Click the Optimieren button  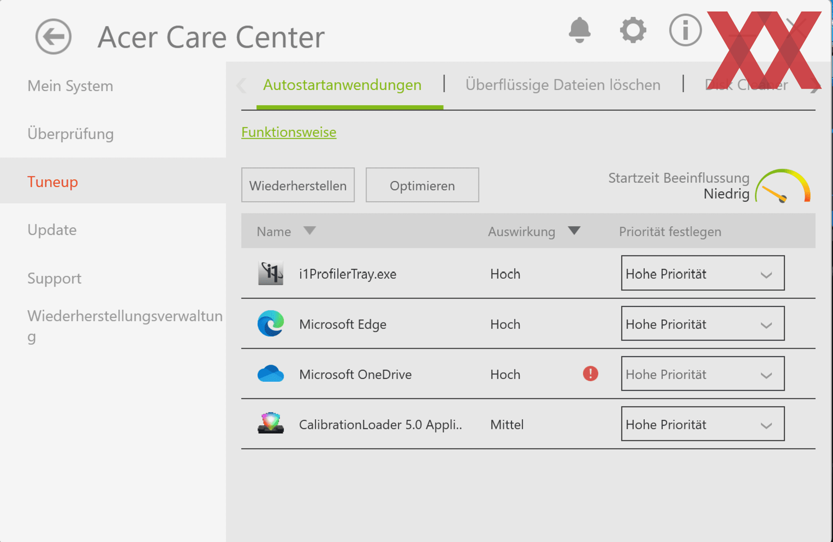click(x=422, y=185)
